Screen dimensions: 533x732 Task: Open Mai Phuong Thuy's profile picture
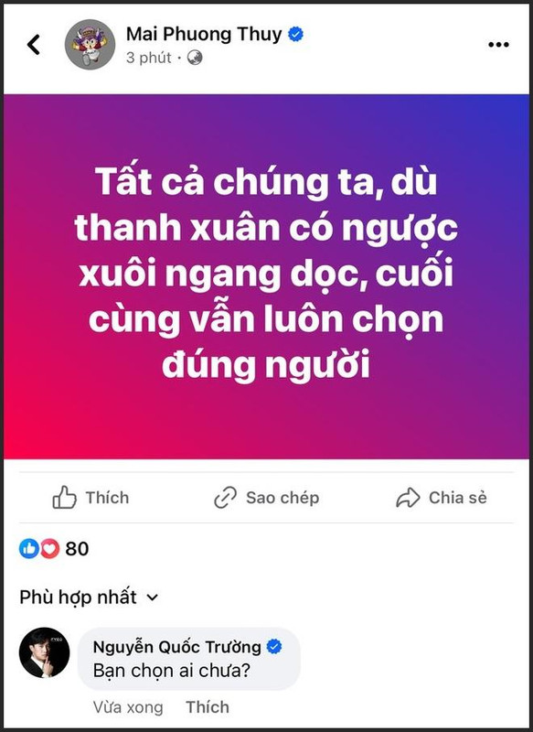click(x=90, y=45)
